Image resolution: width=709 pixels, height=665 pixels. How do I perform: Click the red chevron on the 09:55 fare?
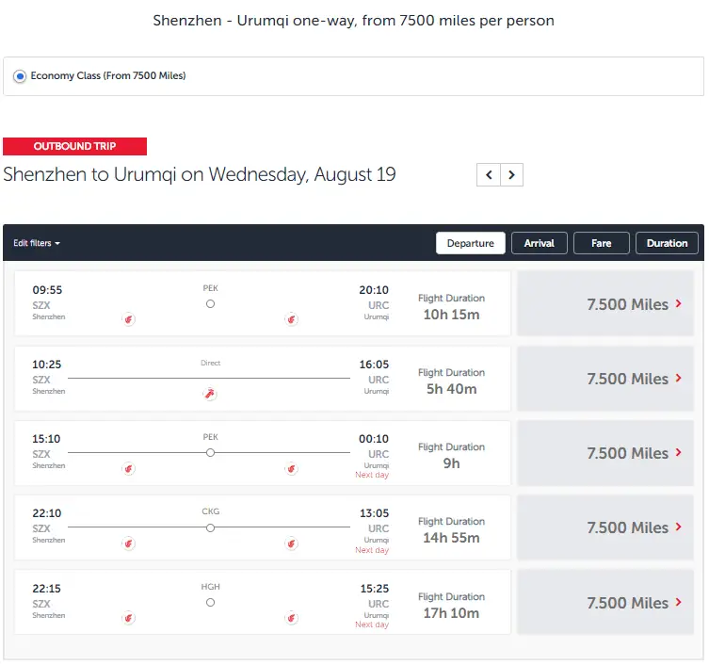point(678,303)
